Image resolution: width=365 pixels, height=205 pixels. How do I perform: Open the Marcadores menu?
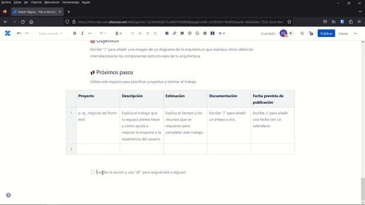pos(52,2)
